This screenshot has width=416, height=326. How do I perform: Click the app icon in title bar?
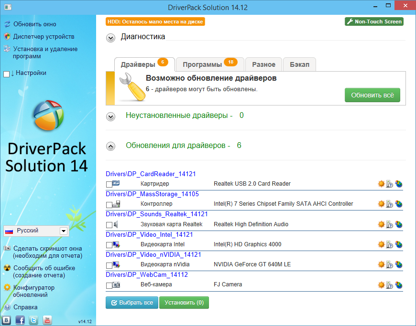click(x=8, y=7)
